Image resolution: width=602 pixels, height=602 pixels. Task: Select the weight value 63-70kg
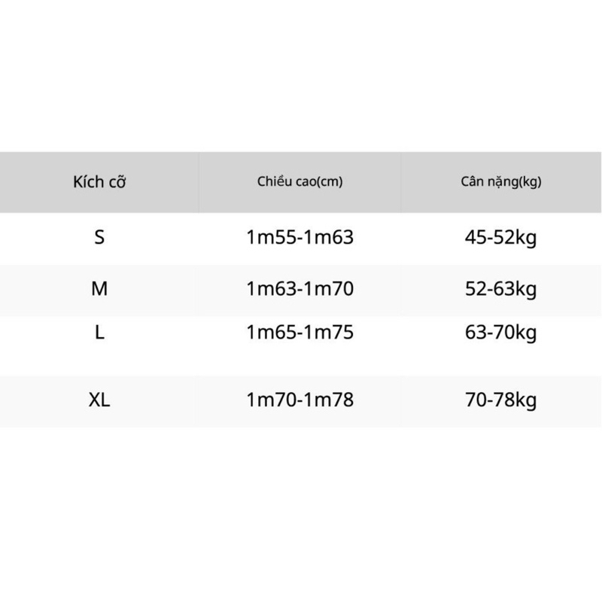click(501, 333)
